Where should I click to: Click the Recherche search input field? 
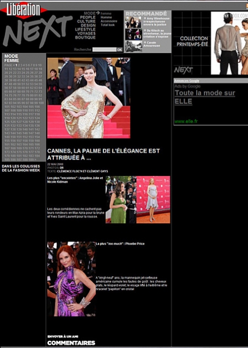tap(105, 50)
